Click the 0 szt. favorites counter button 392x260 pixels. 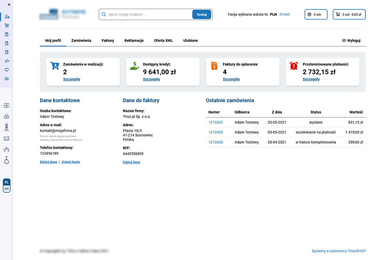[316, 15]
